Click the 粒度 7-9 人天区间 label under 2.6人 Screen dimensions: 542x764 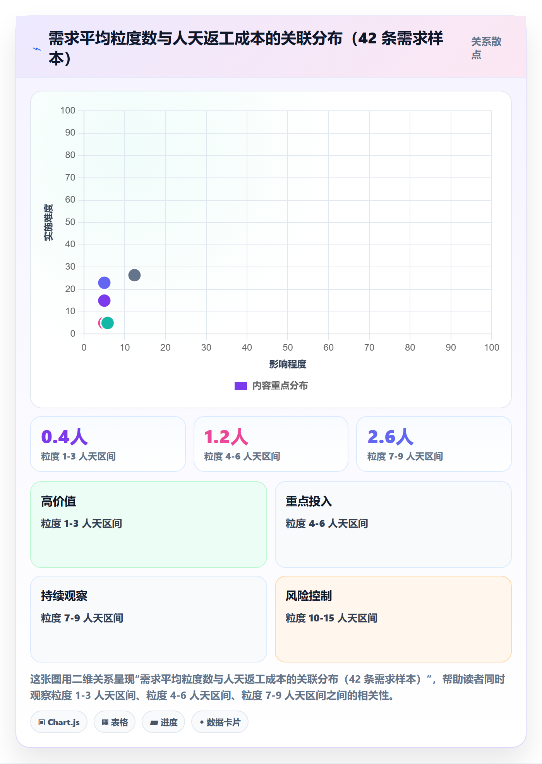click(x=405, y=456)
